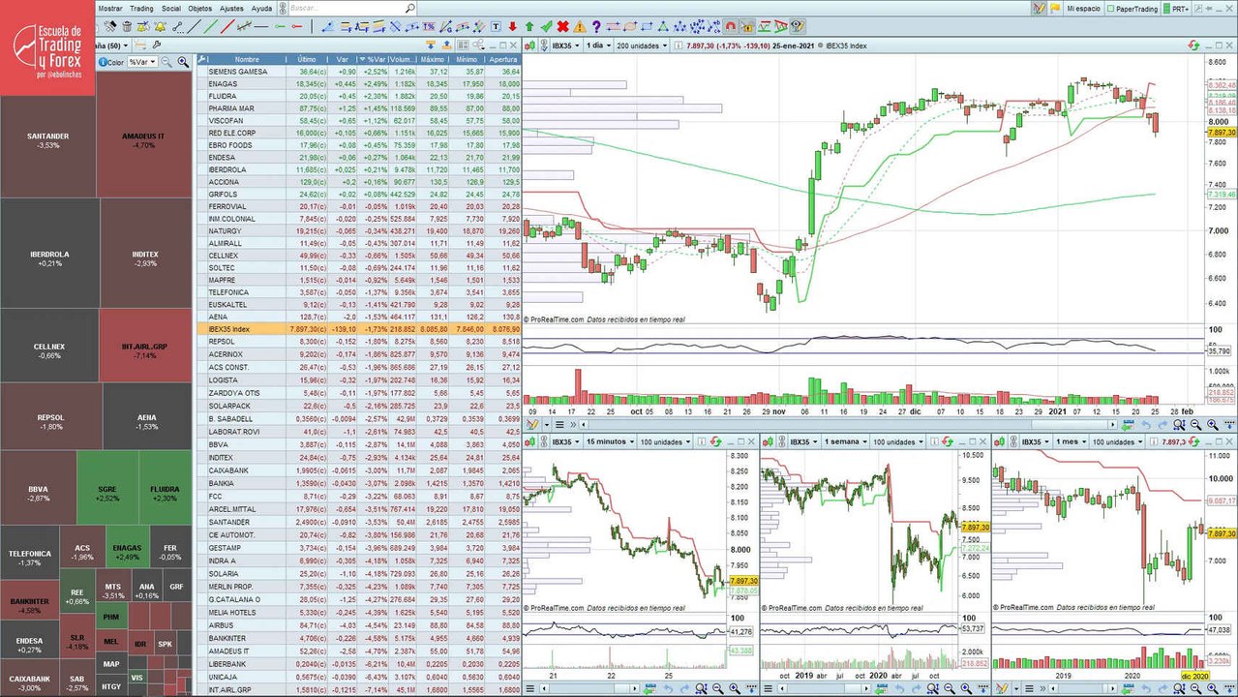
Task: Open list settings wrench beside Nombre header
Action: click(x=202, y=59)
